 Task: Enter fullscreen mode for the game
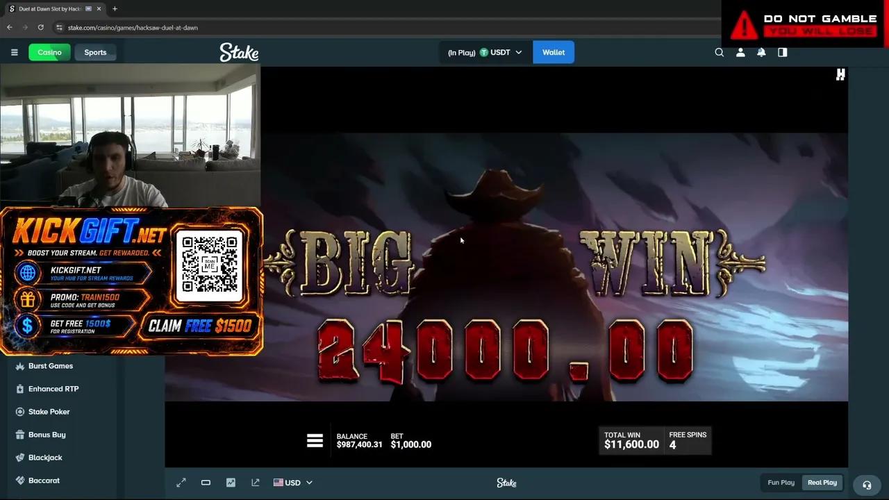pyautogui.click(x=181, y=483)
